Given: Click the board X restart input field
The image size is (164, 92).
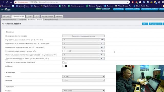Looking at the screenshot, I should point(81,43).
